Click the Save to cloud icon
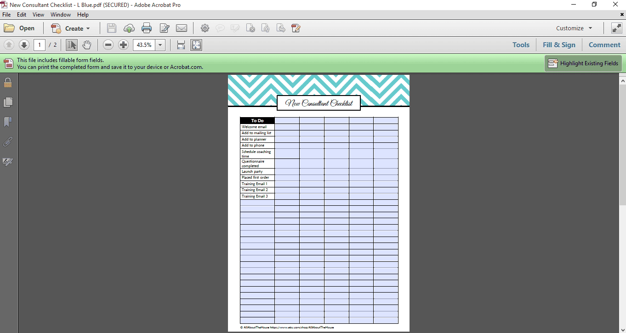626x333 pixels. coord(129,28)
